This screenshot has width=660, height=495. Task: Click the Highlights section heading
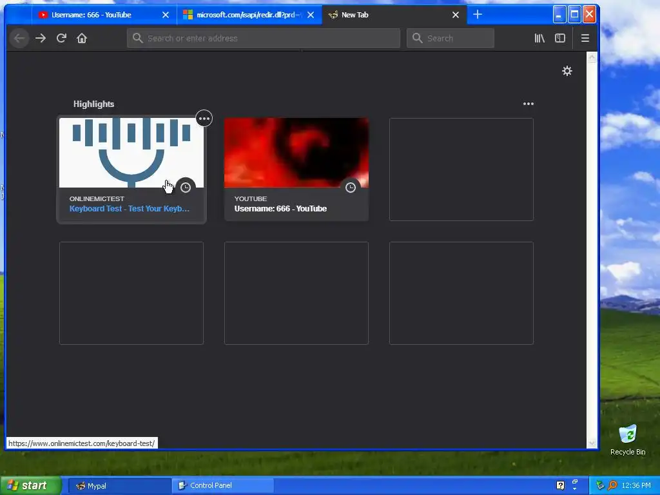point(93,104)
